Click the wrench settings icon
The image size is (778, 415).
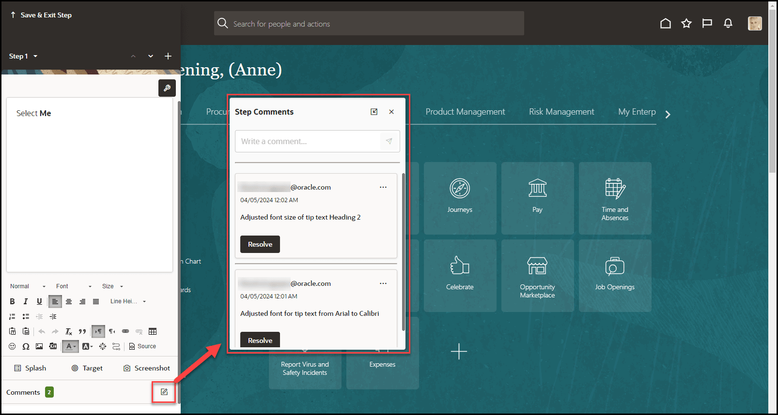coord(167,88)
